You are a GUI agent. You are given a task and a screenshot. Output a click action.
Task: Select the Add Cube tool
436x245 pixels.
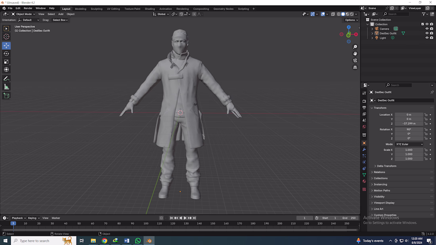(6, 96)
